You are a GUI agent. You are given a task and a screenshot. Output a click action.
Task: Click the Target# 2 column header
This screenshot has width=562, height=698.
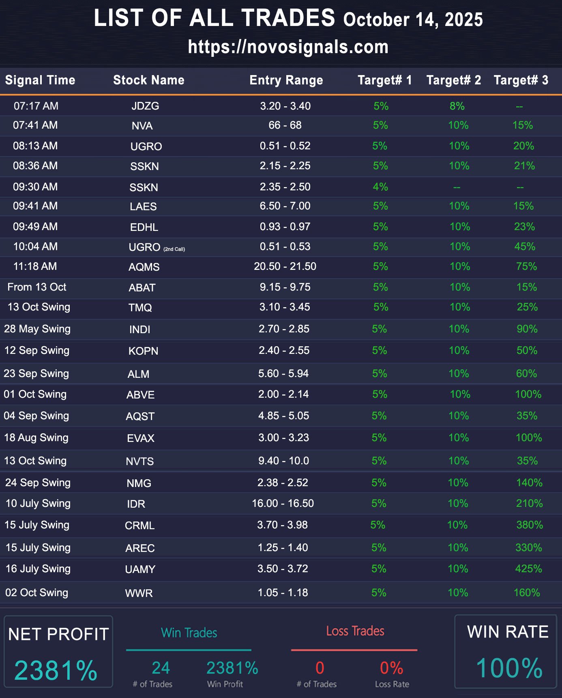pos(453,80)
